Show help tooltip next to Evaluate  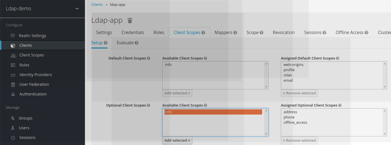click(137, 43)
